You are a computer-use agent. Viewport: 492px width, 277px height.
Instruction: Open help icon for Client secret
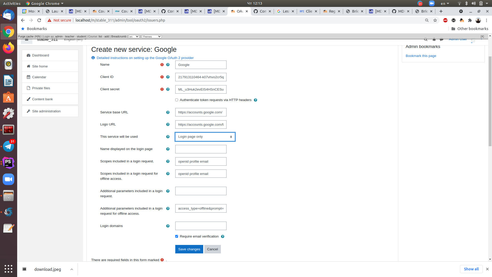click(x=168, y=89)
